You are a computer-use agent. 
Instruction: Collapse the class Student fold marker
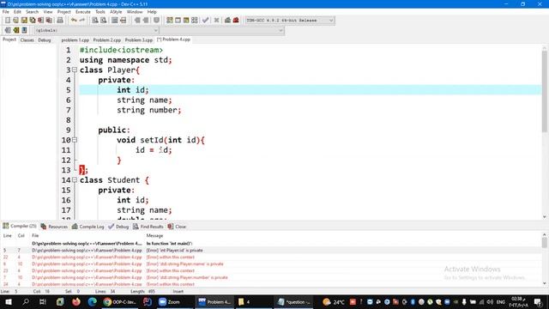pyautogui.click(x=75, y=180)
